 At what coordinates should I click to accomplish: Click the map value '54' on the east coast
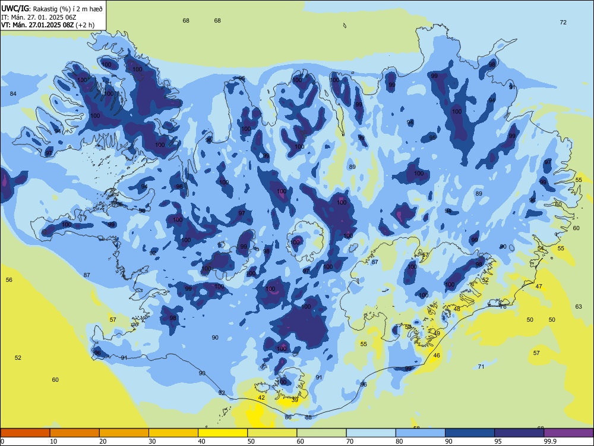click(x=541, y=249)
